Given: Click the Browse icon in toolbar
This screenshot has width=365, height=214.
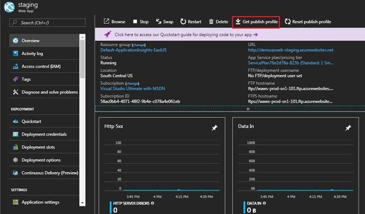Looking at the screenshot, I should [x=106, y=22].
